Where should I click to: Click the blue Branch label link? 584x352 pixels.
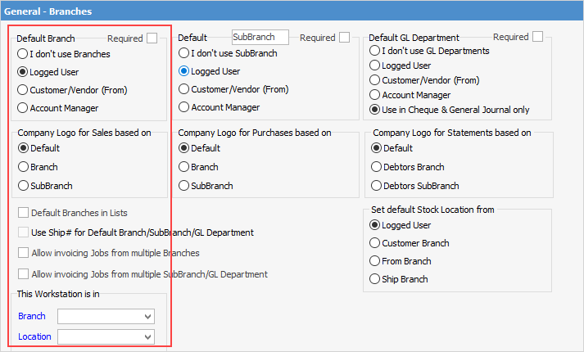tap(32, 316)
